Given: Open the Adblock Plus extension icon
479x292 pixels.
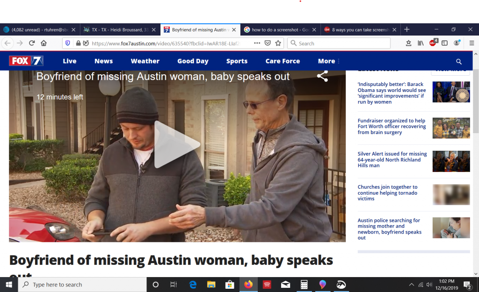Looking at the screenshot, I should click(433, 43).
